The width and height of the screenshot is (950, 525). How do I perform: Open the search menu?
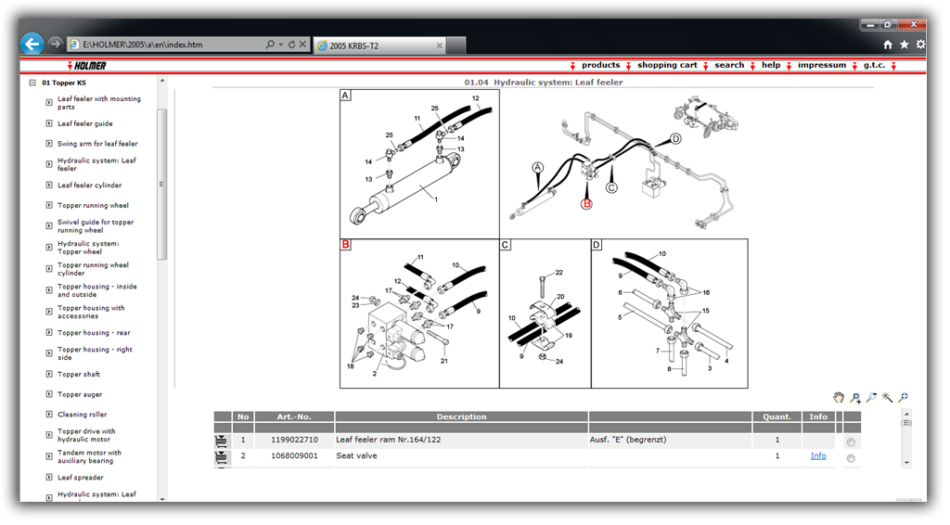tap(729, 65)
